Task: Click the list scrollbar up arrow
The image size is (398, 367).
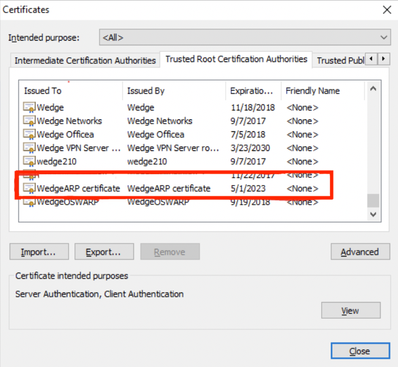Action: point(373,89)
